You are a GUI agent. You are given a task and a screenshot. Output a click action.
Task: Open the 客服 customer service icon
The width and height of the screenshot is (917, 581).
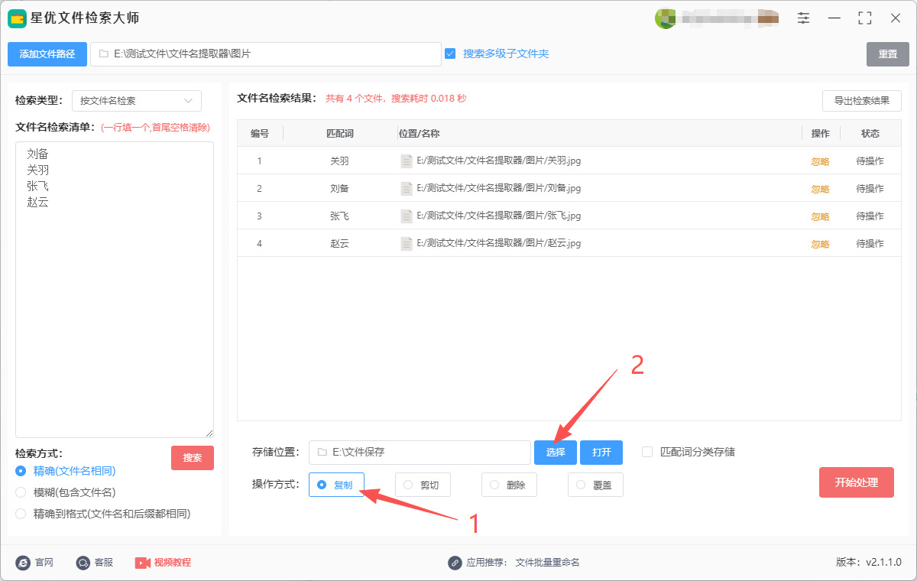click(x=83, y=563)
